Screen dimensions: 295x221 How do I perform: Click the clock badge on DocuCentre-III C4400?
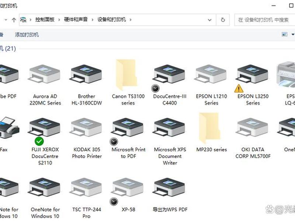tap(155, 88)
